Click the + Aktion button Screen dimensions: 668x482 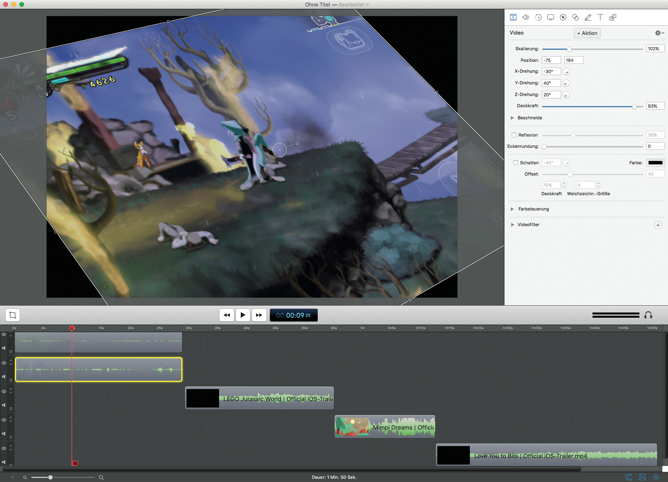pos(587,33)
